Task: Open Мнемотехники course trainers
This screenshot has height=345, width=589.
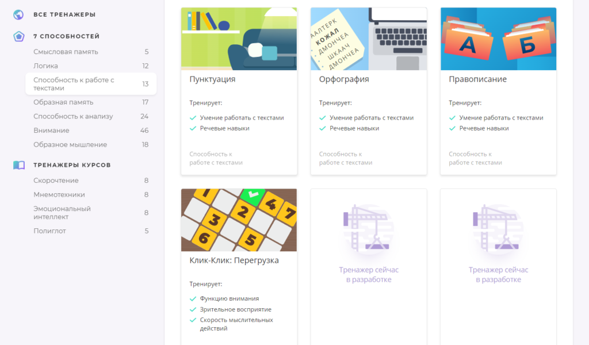Action: [59, 194]
